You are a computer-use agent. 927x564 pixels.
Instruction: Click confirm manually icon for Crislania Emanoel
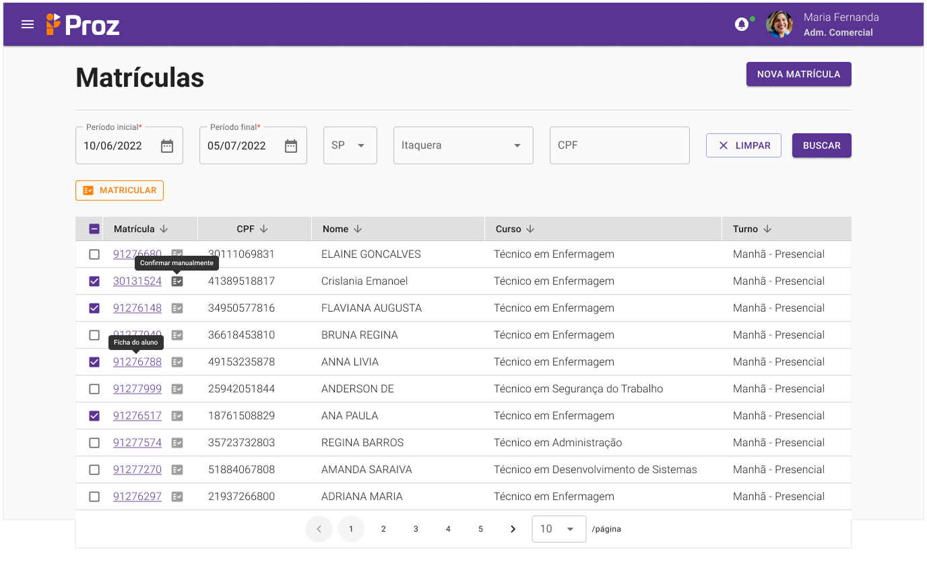pyautogui.click(x=177, y=281)
